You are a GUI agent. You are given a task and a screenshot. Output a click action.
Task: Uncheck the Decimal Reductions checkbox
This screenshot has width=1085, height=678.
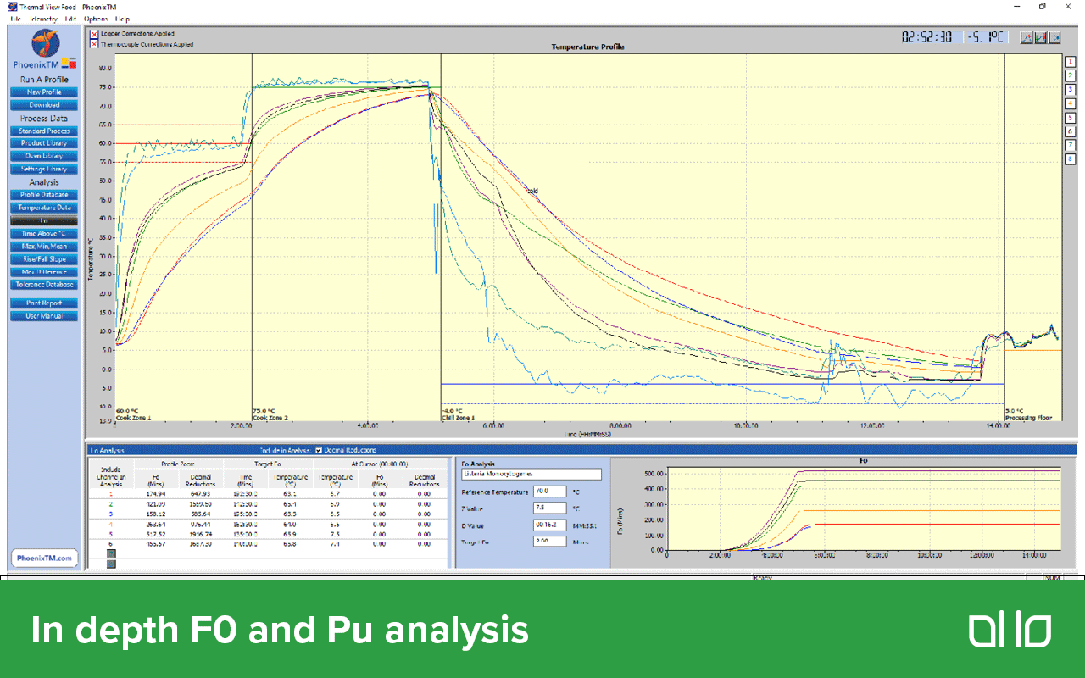pyautogui.click(x=320, y=450)
